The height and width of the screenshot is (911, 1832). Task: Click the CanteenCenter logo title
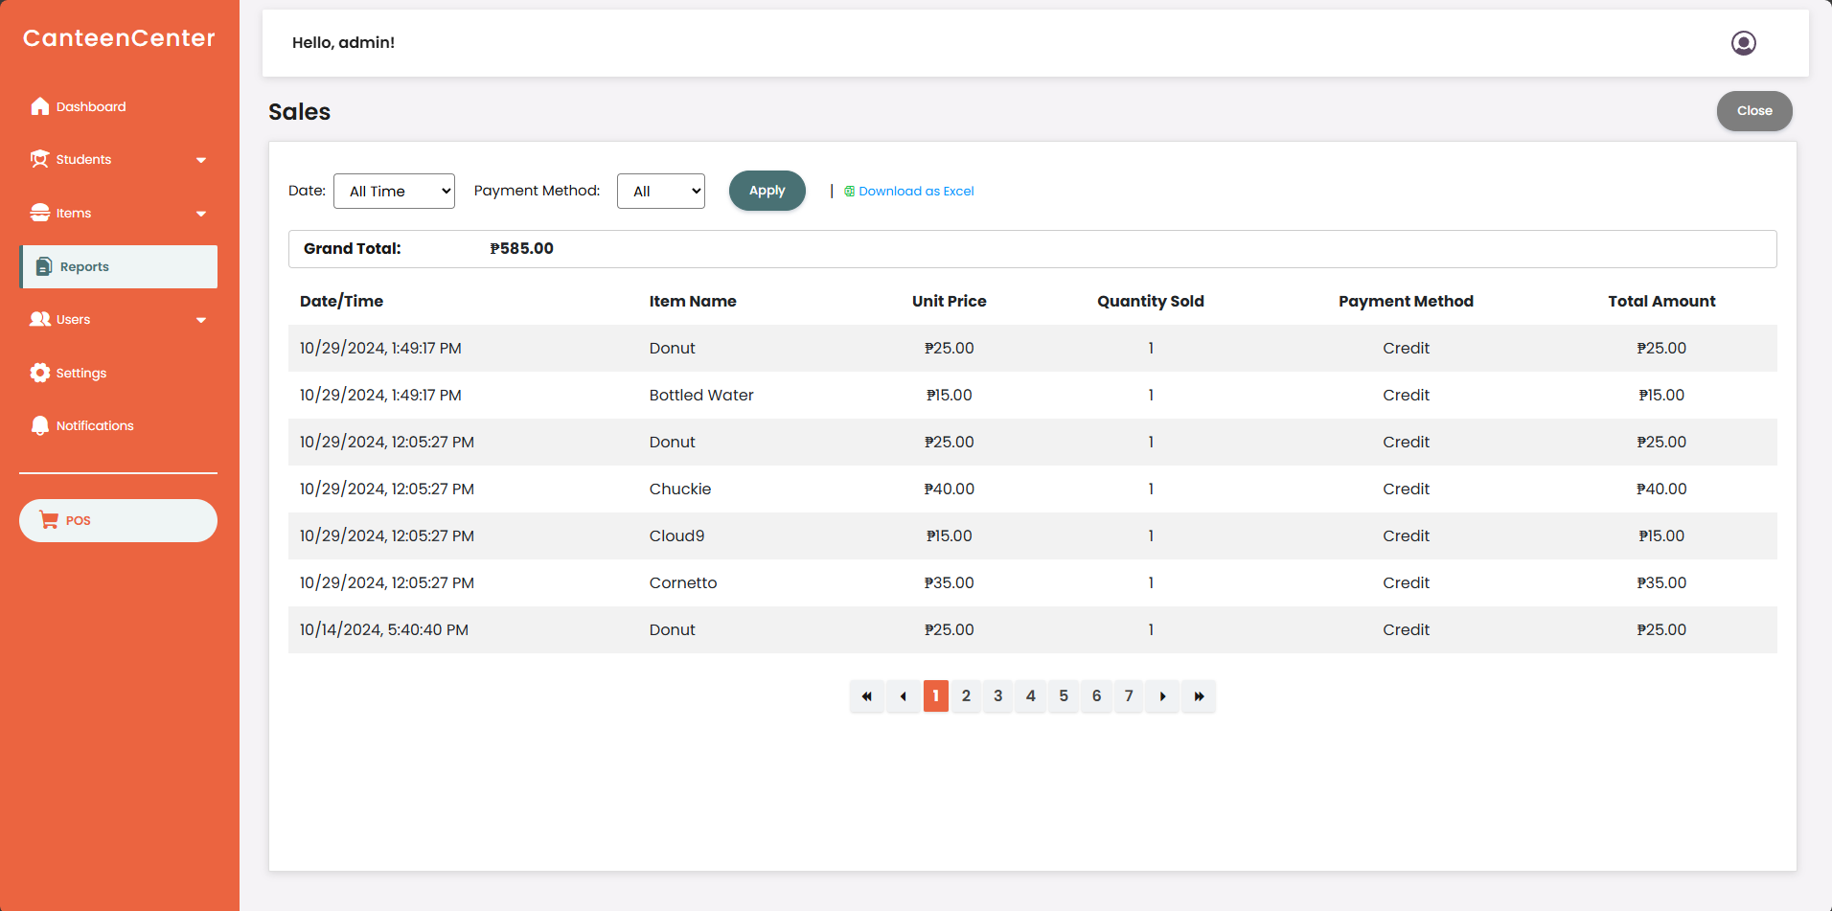click(119, 38)
